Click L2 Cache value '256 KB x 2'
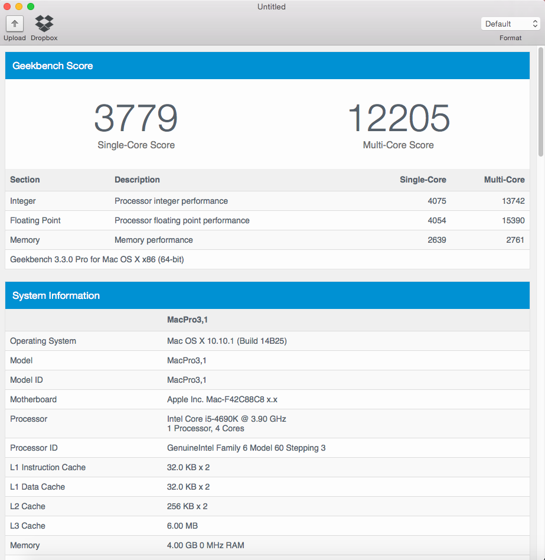Screen dimensions: 545x560 187,506
